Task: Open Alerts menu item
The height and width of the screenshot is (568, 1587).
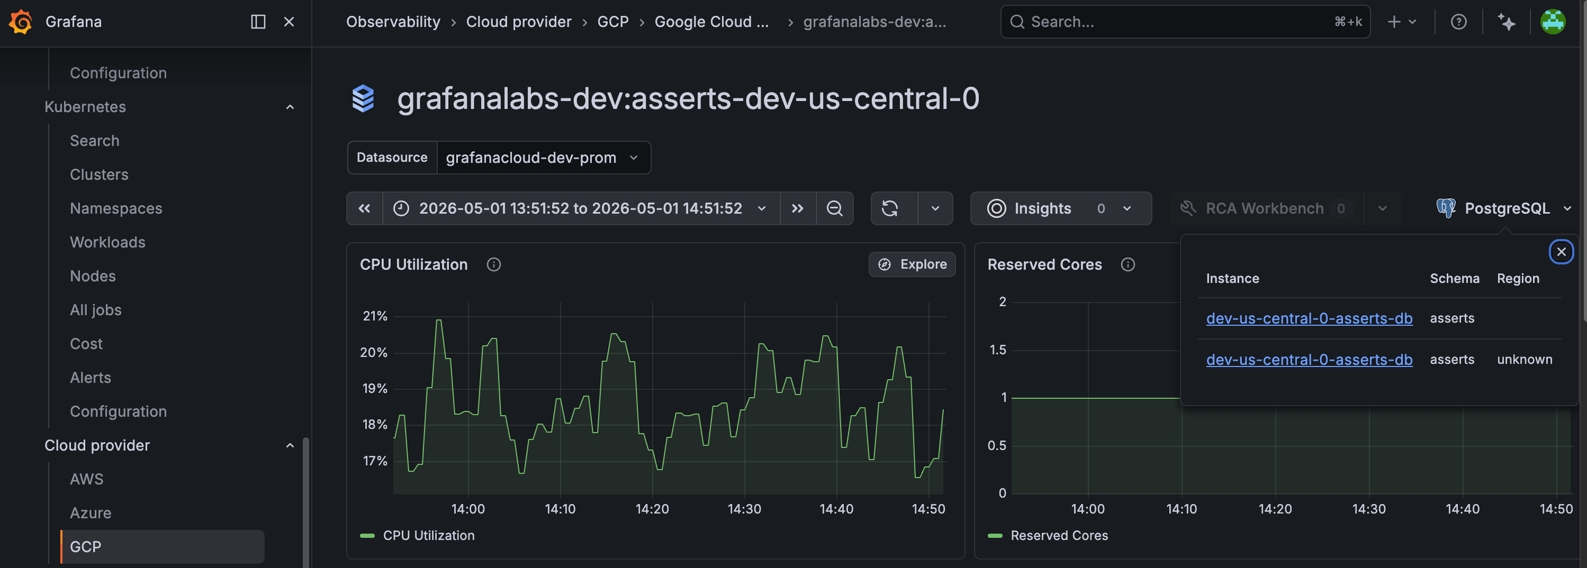Action: tap(90, 378)
